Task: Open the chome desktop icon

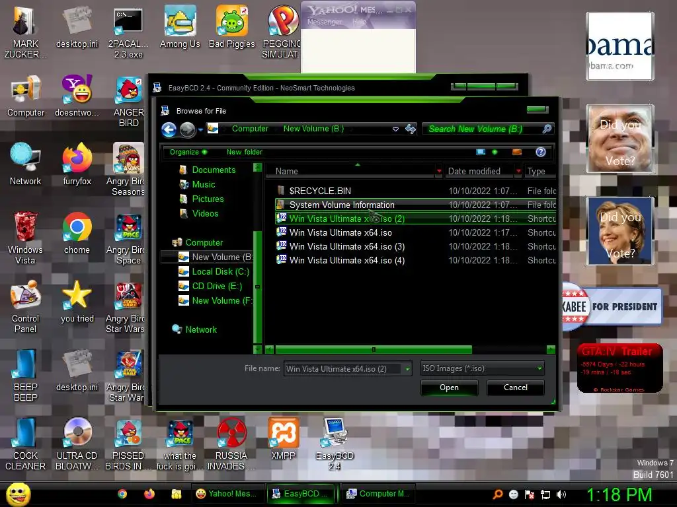Action: click(x=77, y=233)
